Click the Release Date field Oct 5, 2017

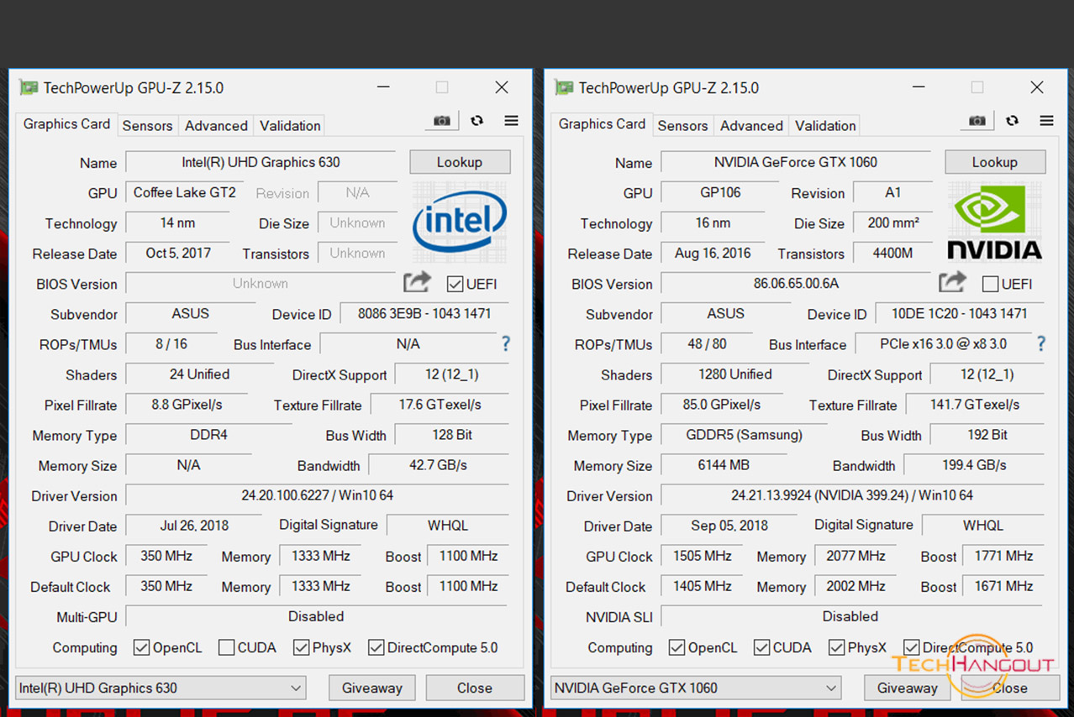click(x=178, y=253)
